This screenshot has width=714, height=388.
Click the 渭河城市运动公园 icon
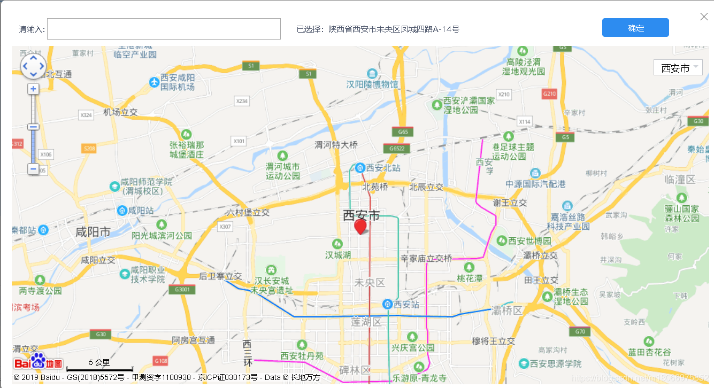click(283, 155)
